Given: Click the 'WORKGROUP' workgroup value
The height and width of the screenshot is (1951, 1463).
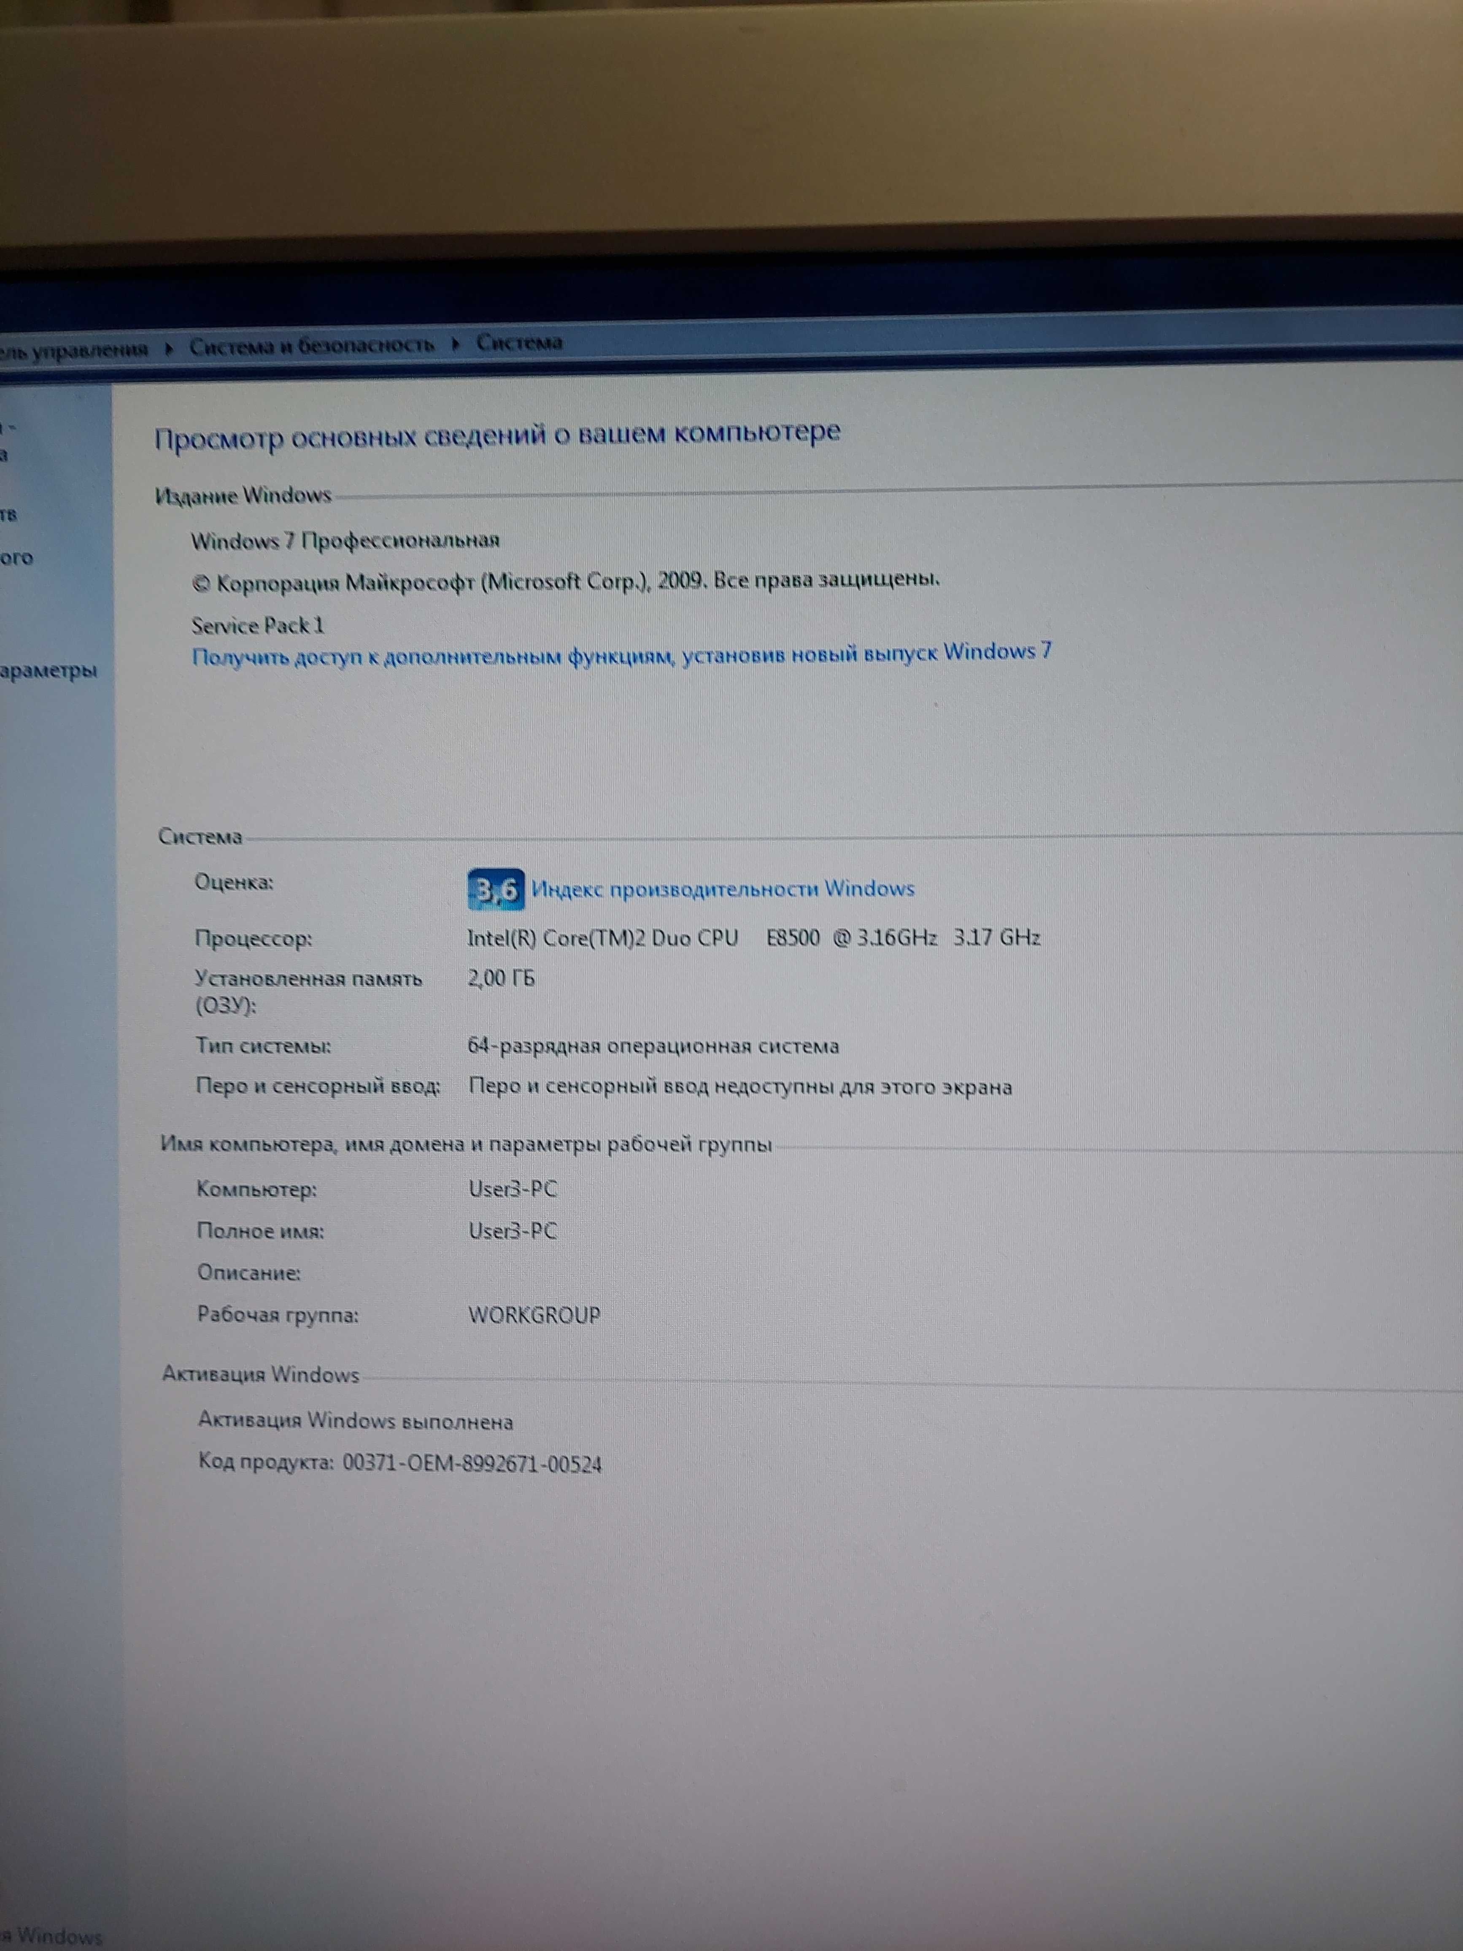Looking at the screenshot, I should click(x=534, y=1315).
